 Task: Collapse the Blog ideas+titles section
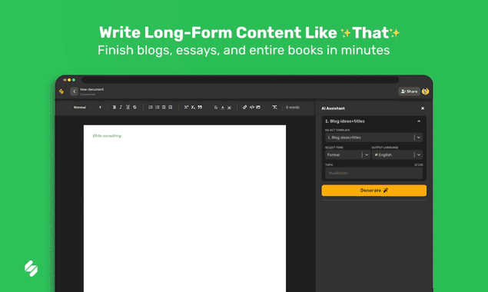tap(419, 121)
